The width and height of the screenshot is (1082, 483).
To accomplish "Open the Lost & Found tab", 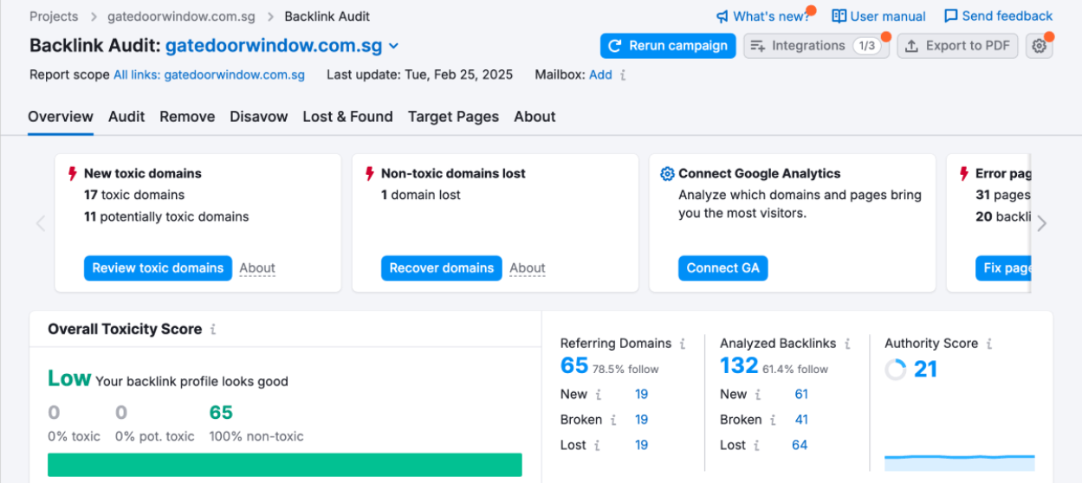I will (347, 117).
